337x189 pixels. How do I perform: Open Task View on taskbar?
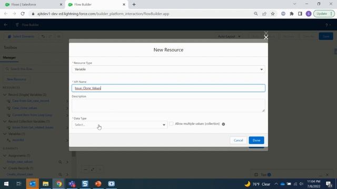[x=19, y=184]
